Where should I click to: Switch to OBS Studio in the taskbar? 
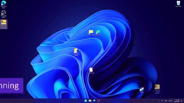tap(99, 101)
